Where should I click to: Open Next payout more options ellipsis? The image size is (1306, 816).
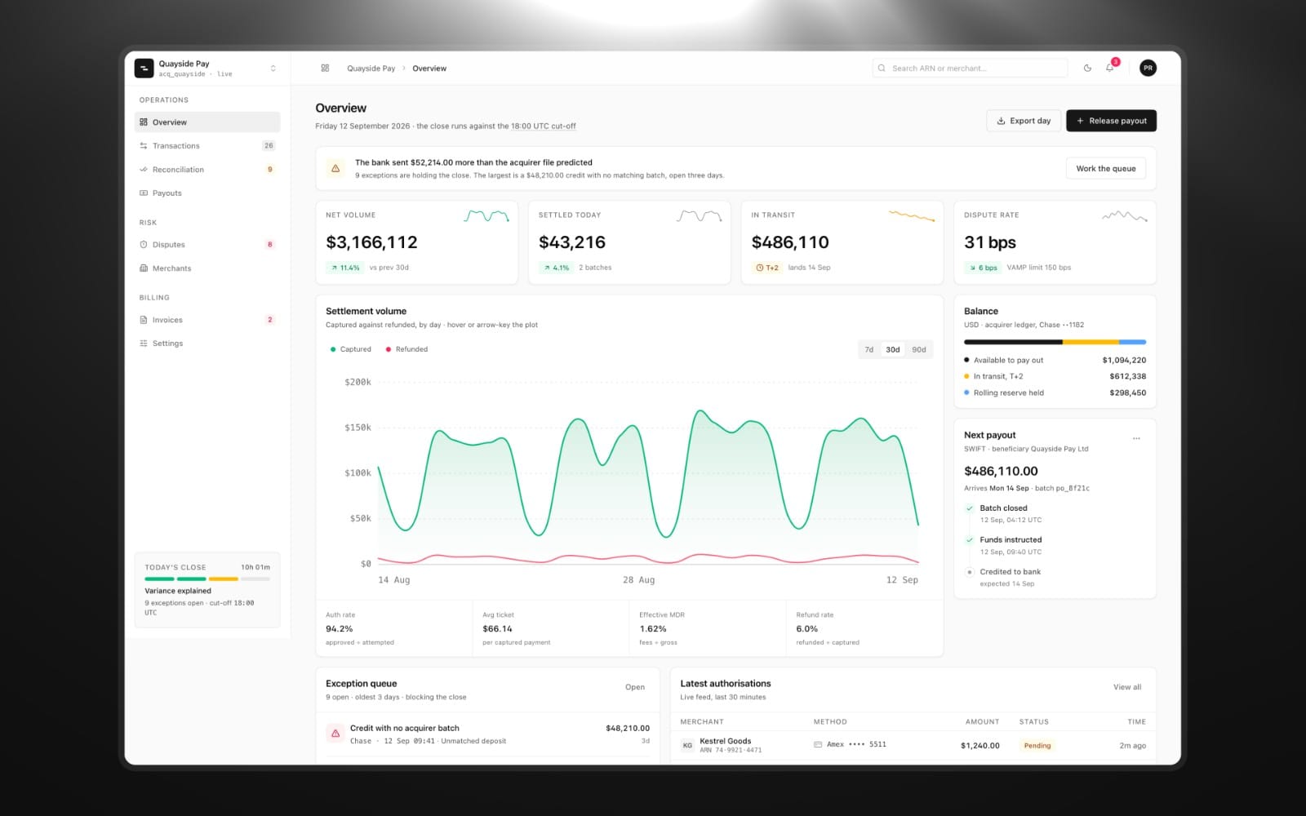(1136, 438)
